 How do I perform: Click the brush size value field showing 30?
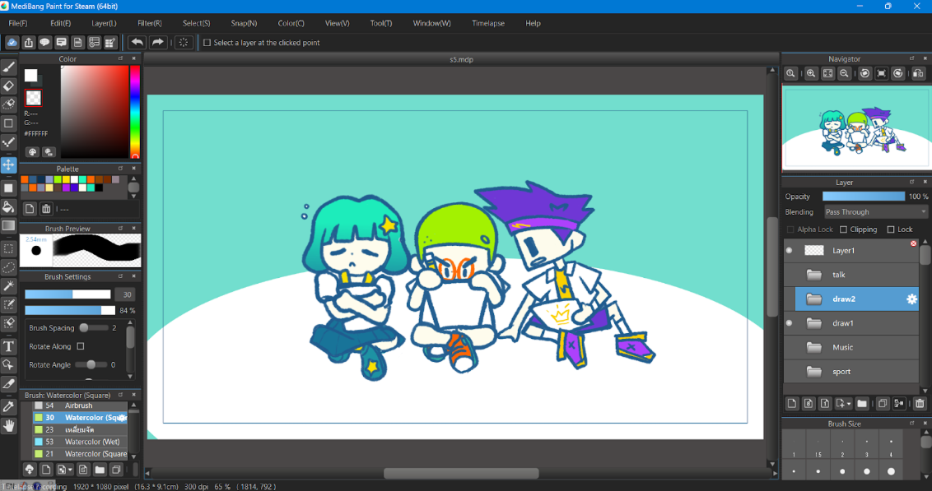(x=126, y=294)
